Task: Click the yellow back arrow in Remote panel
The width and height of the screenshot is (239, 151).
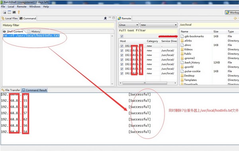Action: click(x=235, y=18)
